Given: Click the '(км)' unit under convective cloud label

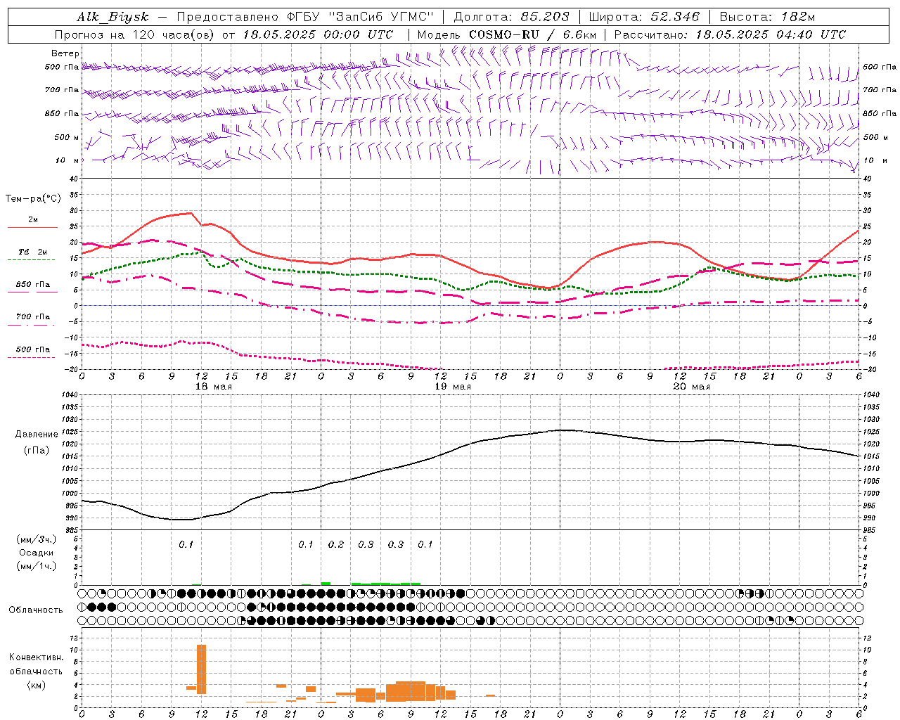Looking at the screenshot, I should point(36,685).
